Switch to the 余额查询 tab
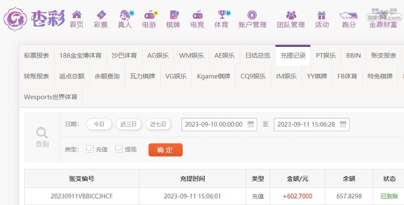This screenshot has height=205, width=404. tap(107, 76)
